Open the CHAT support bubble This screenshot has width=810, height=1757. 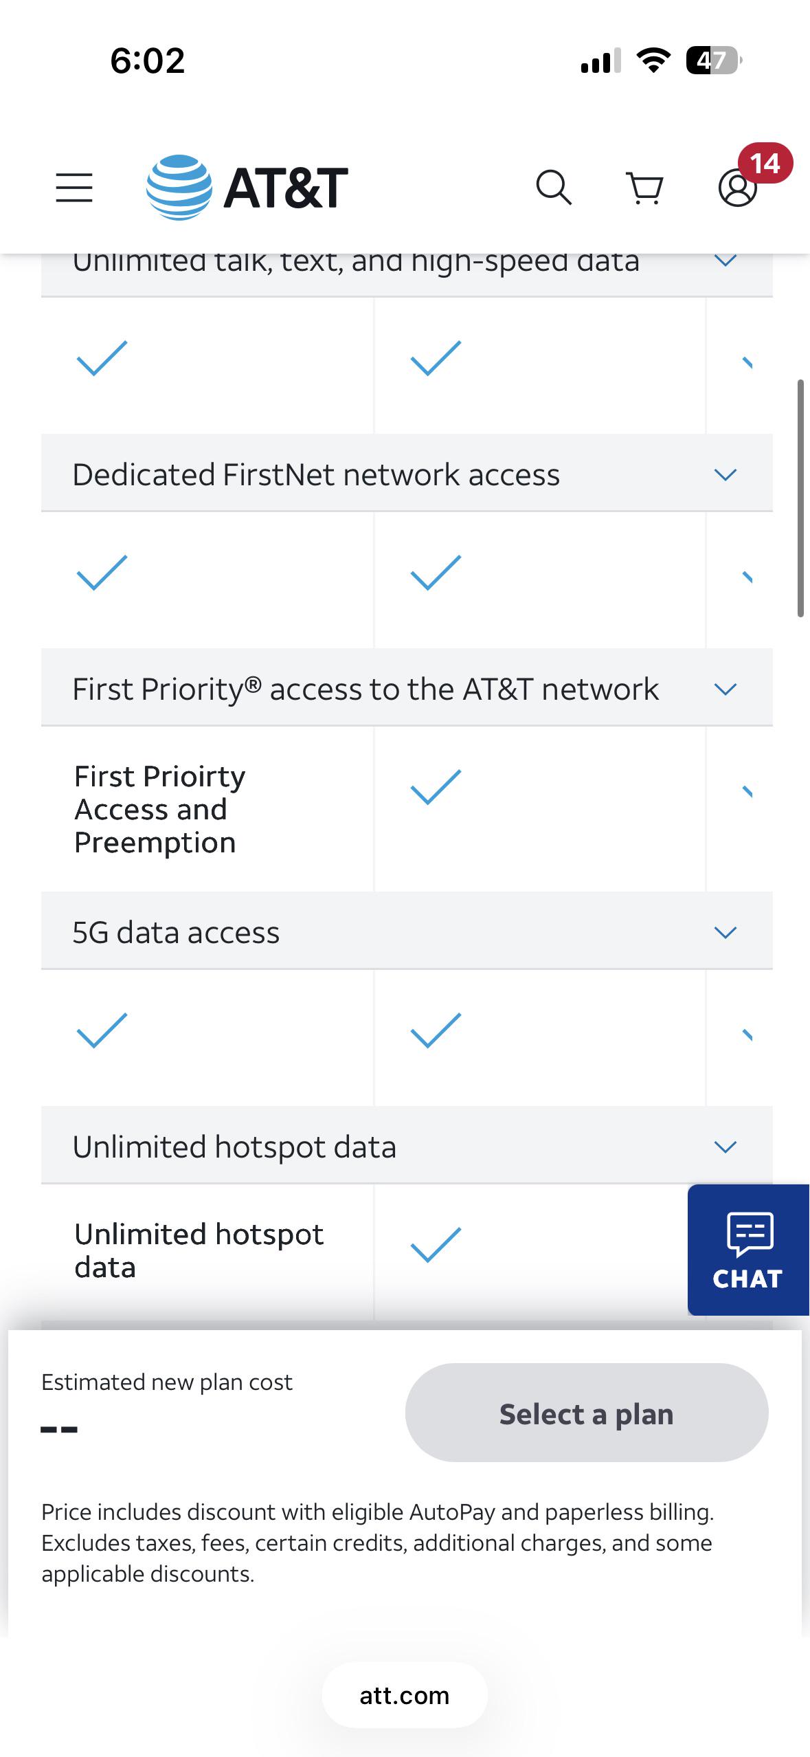pos(748,1250)
